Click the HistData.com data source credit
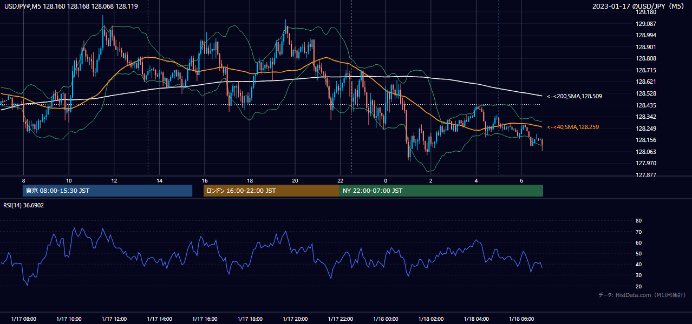Image resolution: width=692 pixels, height=324 pixels. (x=642, y=295)
